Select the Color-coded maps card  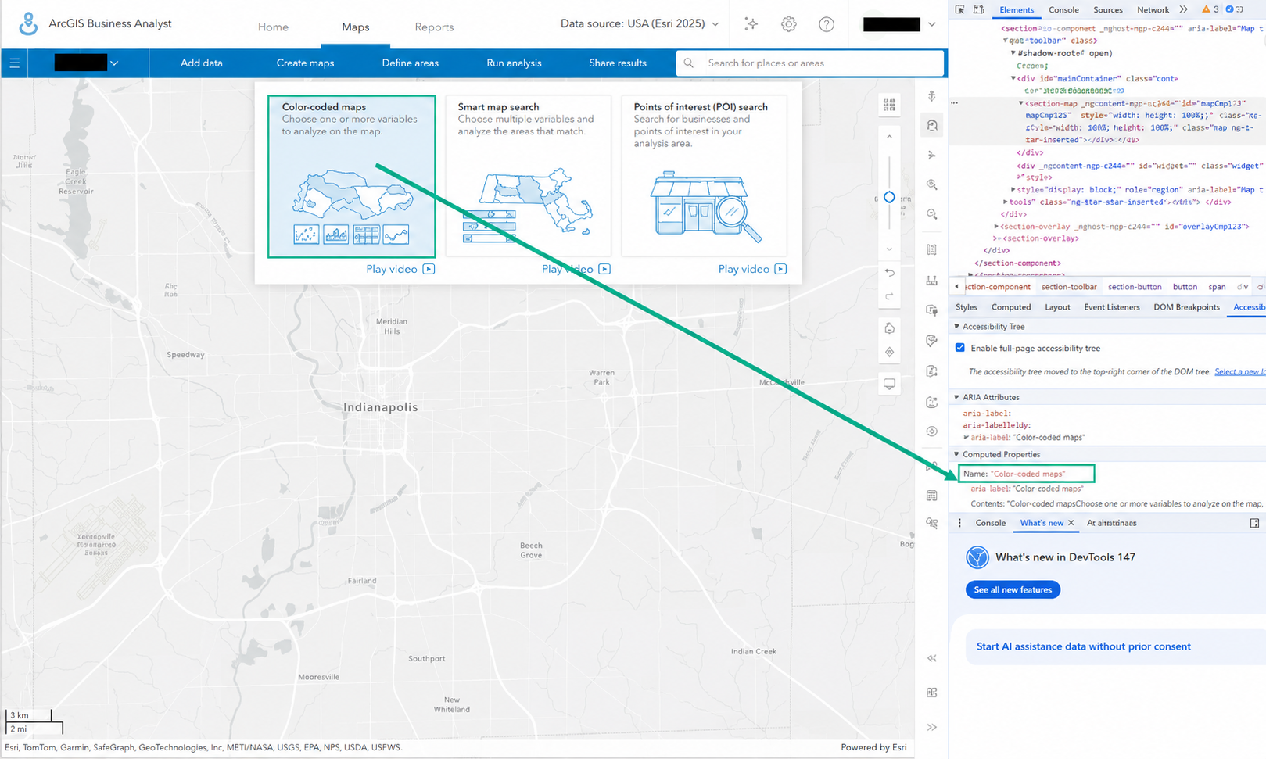pos(351,177)
